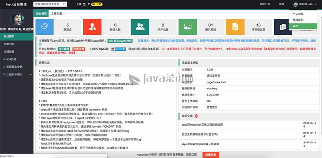Click the blue new messages chat icon
Screen dimensions: 322x158
pyautogui.click(x=44, y=27)
